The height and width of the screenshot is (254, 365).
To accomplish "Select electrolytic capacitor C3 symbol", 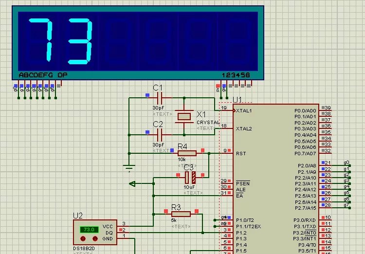I will click(189, 175).
